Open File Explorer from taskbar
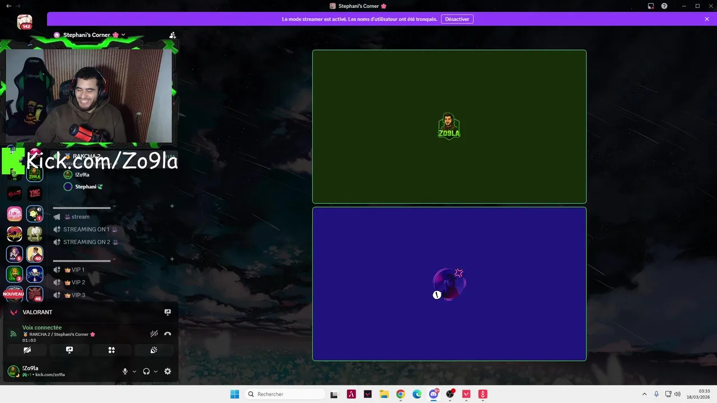 click(x=384, y=394)
